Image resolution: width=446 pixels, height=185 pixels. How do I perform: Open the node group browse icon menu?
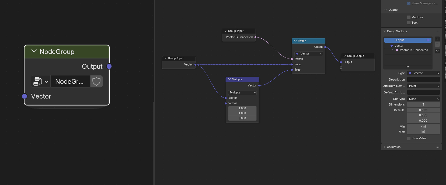pos(41,81)
